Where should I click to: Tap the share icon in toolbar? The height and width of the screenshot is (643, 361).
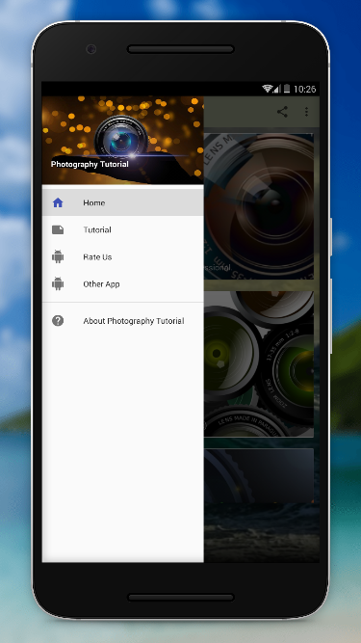[x=282, y=112]
